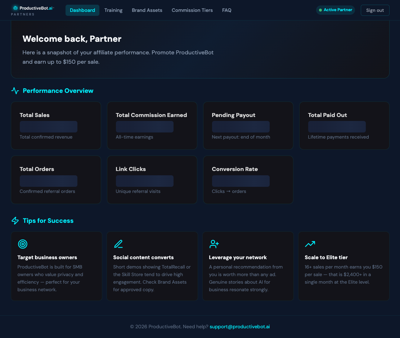Go to Commission Tiers tab

pos(192,10)
